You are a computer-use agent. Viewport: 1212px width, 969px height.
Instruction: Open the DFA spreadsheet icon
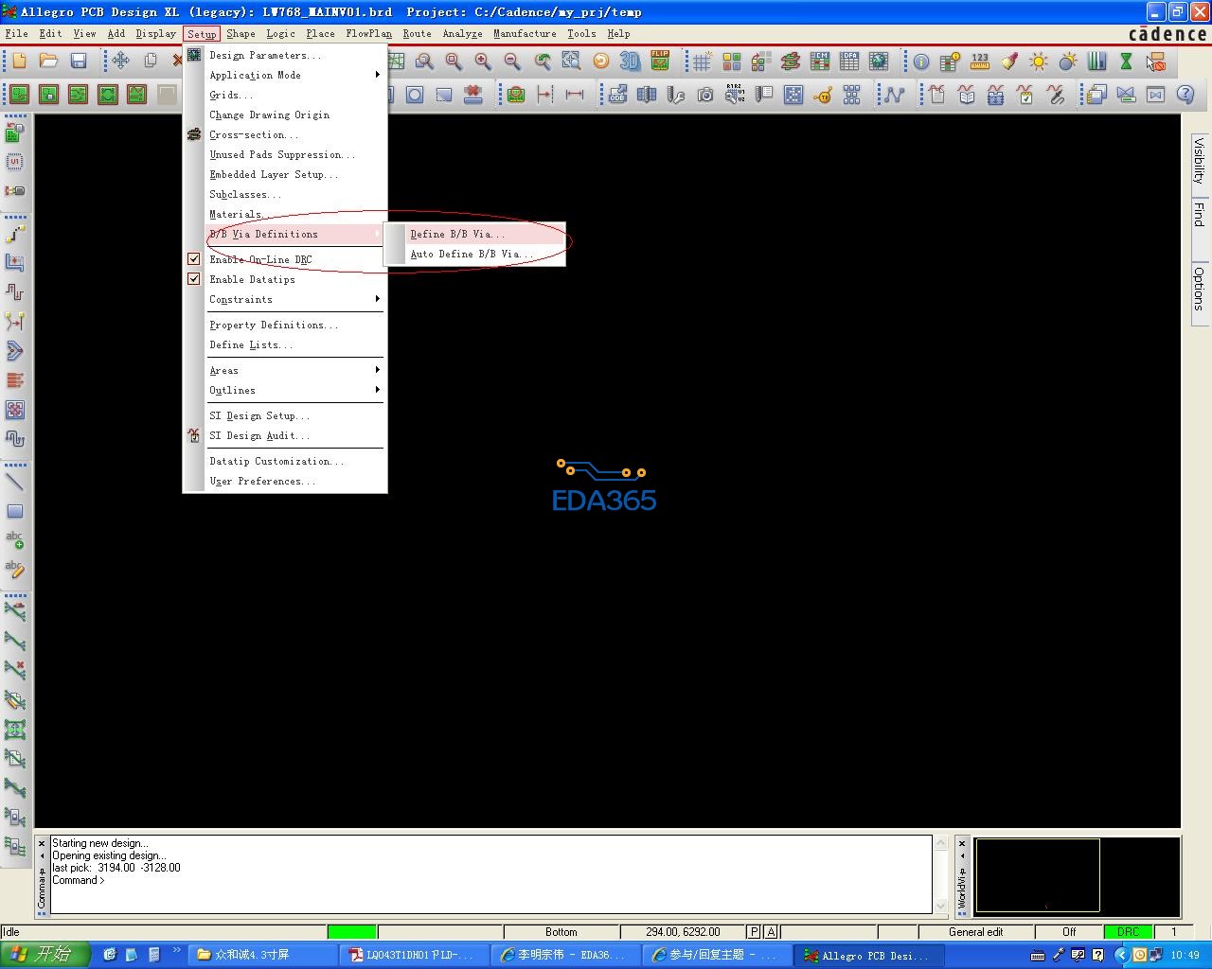point(849,62)
